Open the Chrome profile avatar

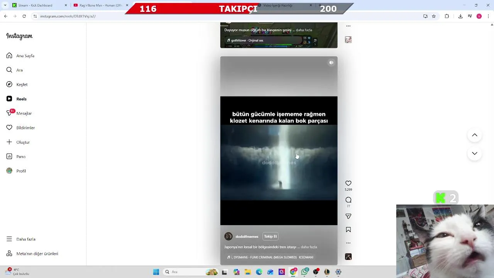click(479, 16)
